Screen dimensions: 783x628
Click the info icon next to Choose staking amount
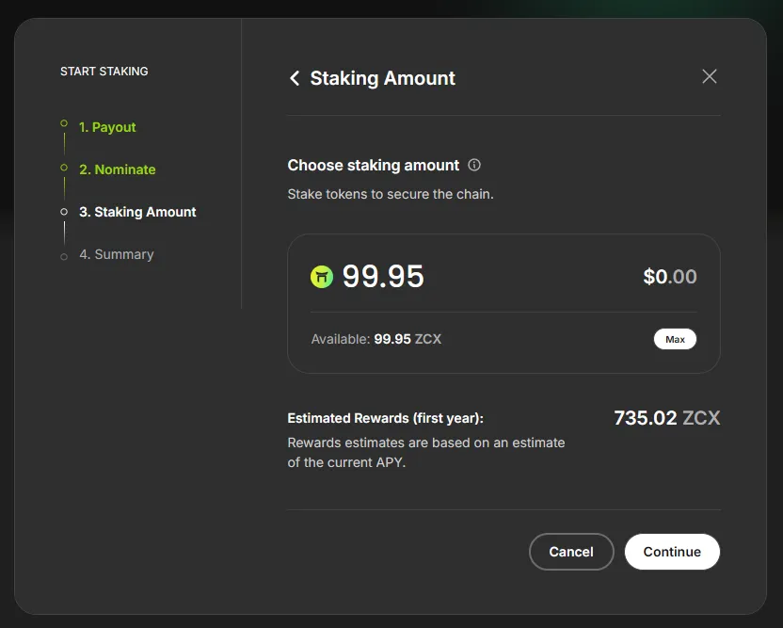(474, 165)
